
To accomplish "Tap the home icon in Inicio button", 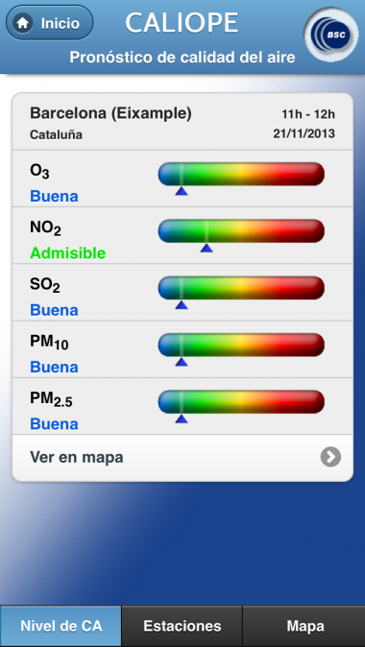I will (x=23, y=23).
